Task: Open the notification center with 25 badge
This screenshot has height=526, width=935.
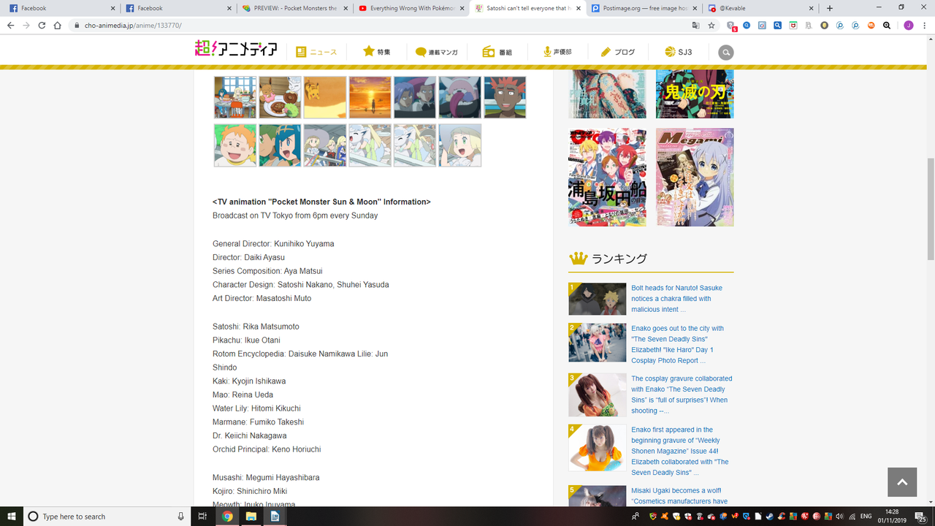Action: click(921, 517)
